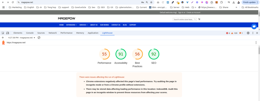Open site information icon in address bar
Image resolution: width=260 pixels, height=101 pixels.
[18, 2]
